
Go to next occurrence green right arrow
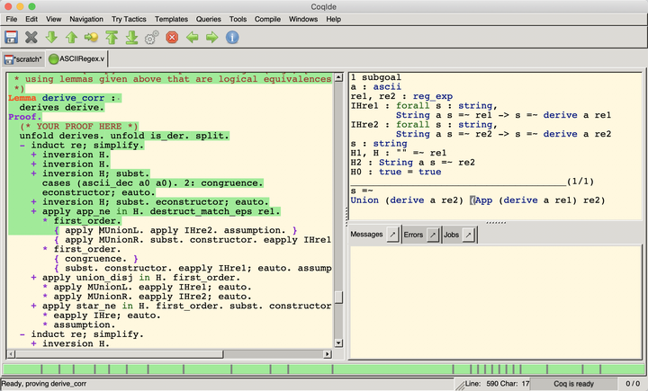tap(212, 38)
